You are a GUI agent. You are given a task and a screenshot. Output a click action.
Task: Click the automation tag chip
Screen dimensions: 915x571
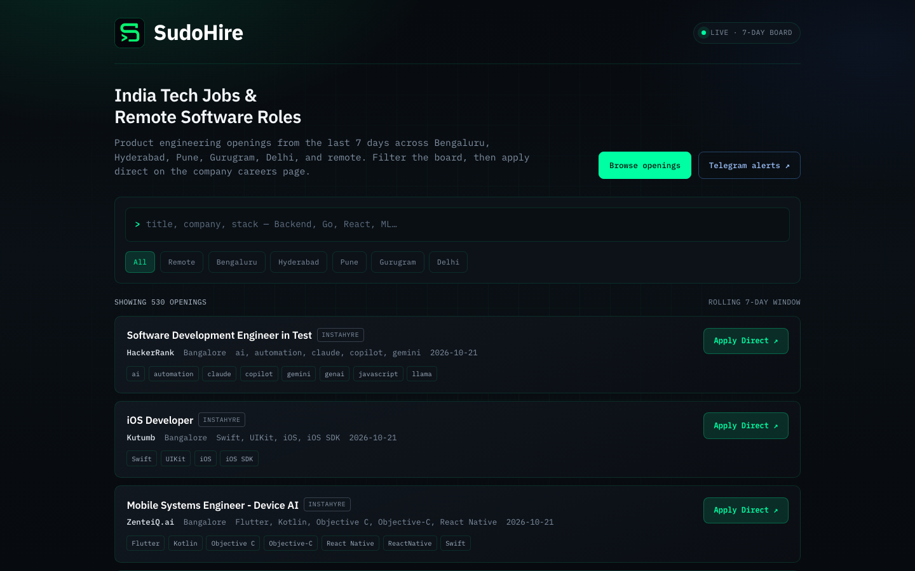[173, 374]
